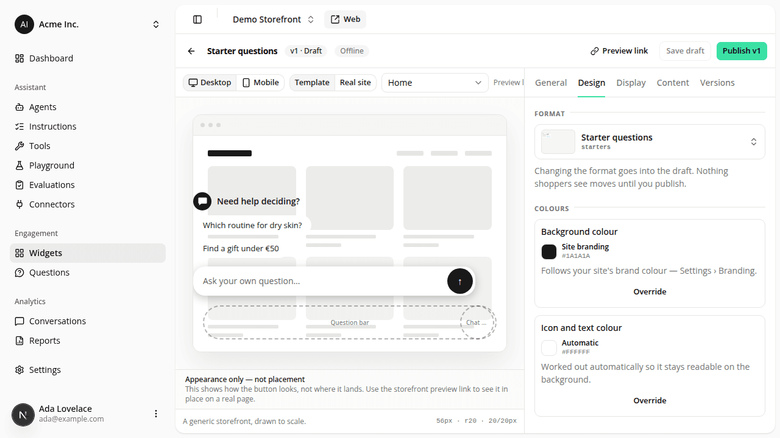780x438 pixels.
Task: Select the Which routine for dry skin suggestion
Action: 252,226
